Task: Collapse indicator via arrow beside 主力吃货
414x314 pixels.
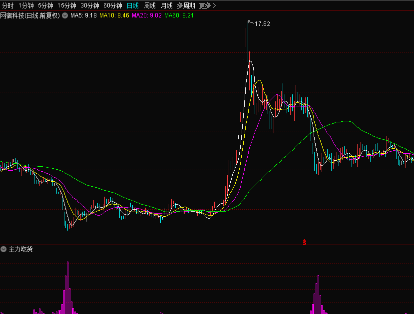Action: tap(4, 249)
